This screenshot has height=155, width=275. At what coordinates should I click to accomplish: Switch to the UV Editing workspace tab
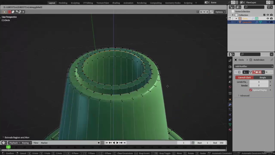(x=88, y=3)
